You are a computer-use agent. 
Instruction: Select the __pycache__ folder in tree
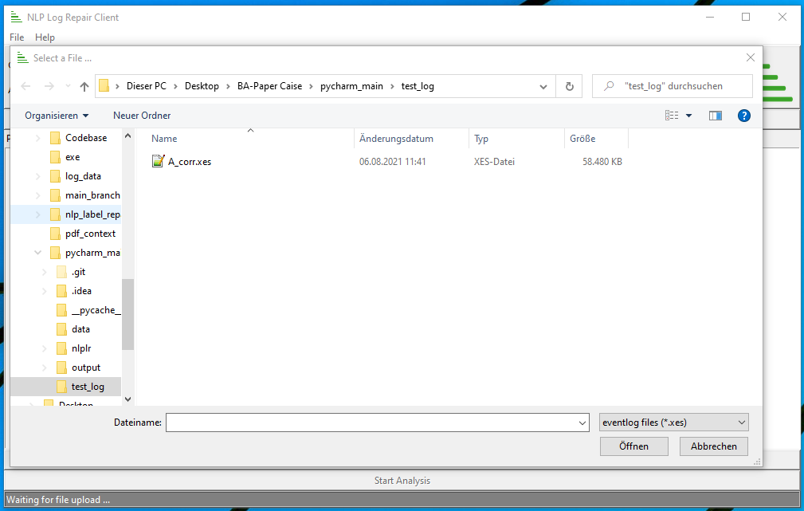click(88, 310)
